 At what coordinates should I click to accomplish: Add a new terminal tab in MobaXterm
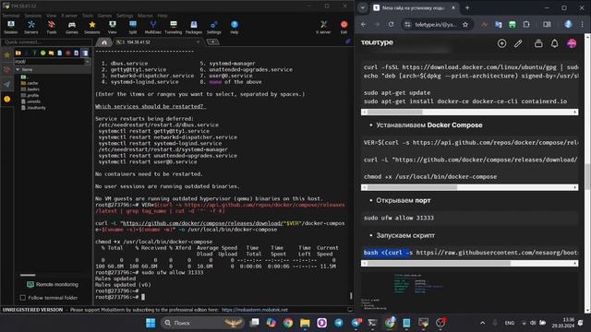pos(212,41)
